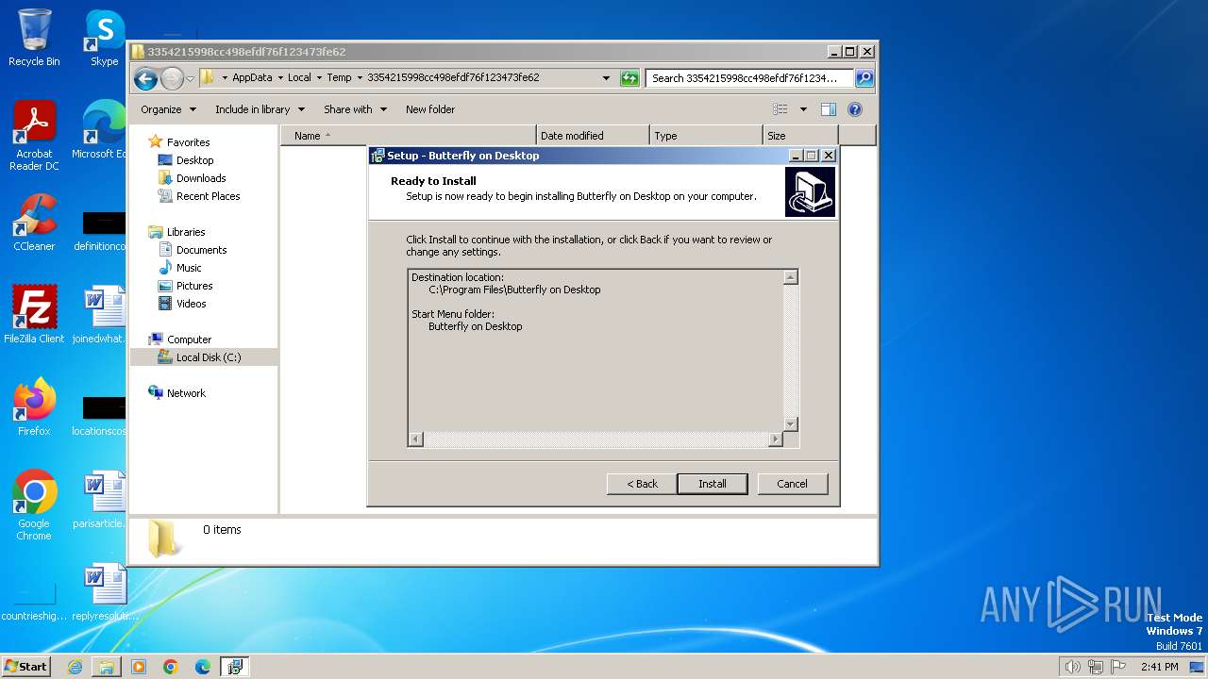This screenshot has height=679, width=1208.
Task: Click the network tray icon
Action: pos(1096,667)
